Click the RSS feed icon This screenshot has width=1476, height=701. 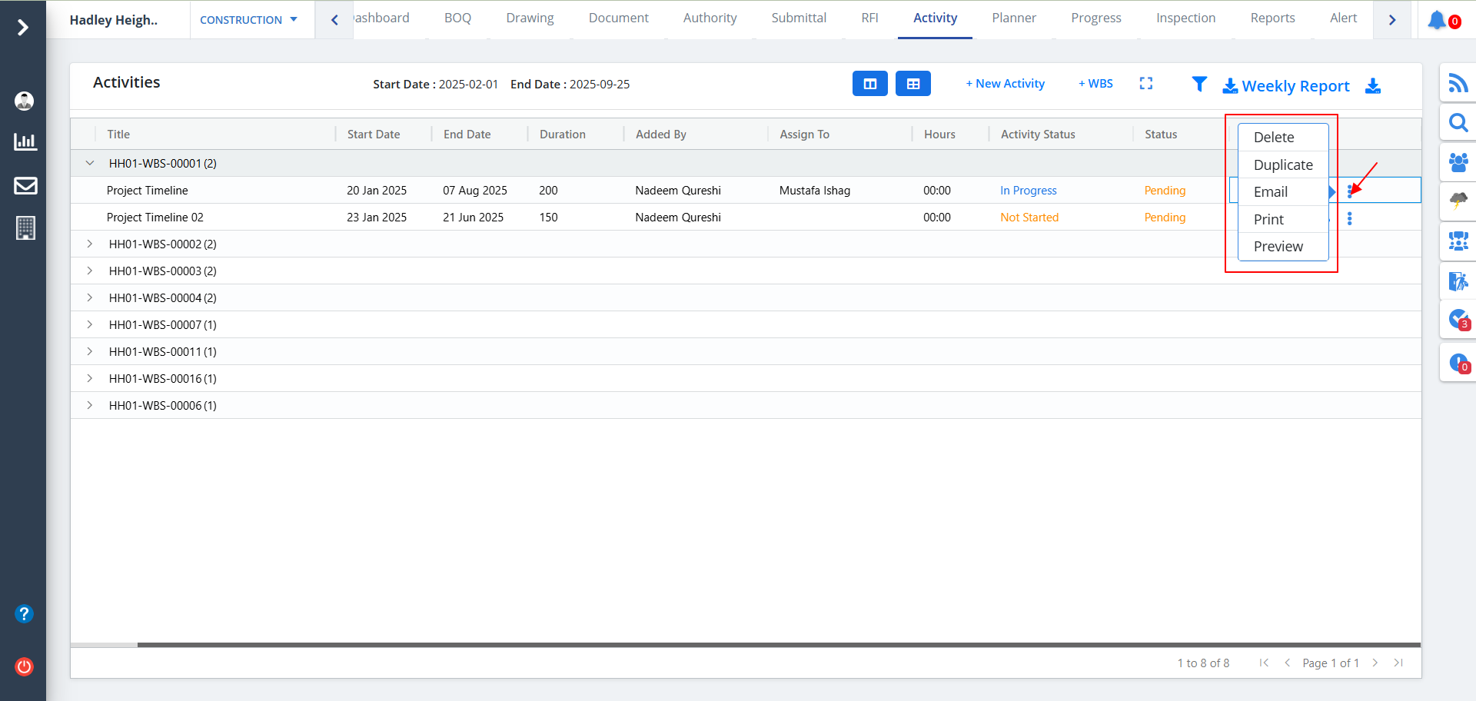click(x=1458, y=83)
